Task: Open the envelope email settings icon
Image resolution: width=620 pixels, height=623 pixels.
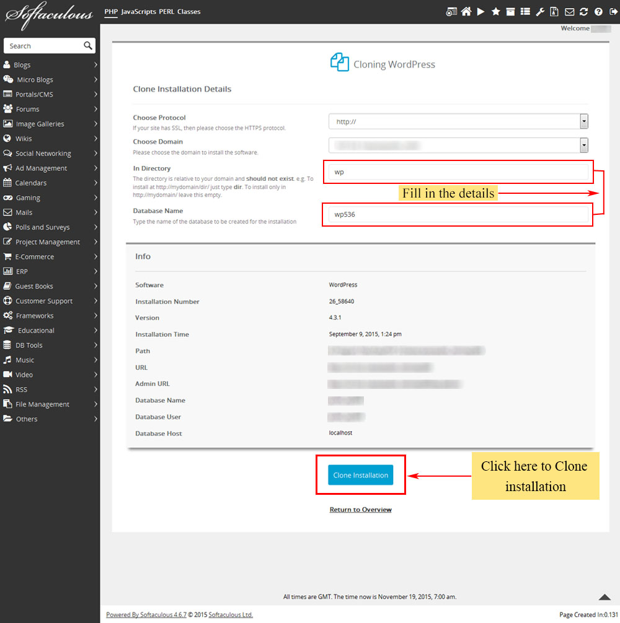Action: [x=569, y=12]
